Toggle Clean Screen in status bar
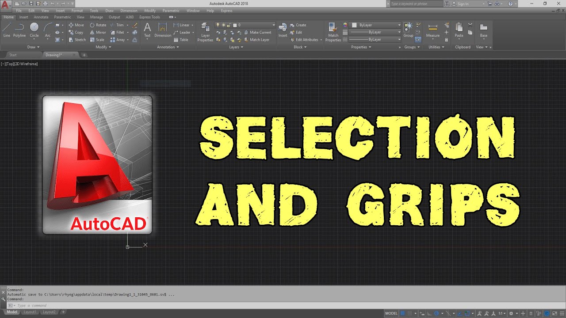The image size is (566, 318). point(555,313)
